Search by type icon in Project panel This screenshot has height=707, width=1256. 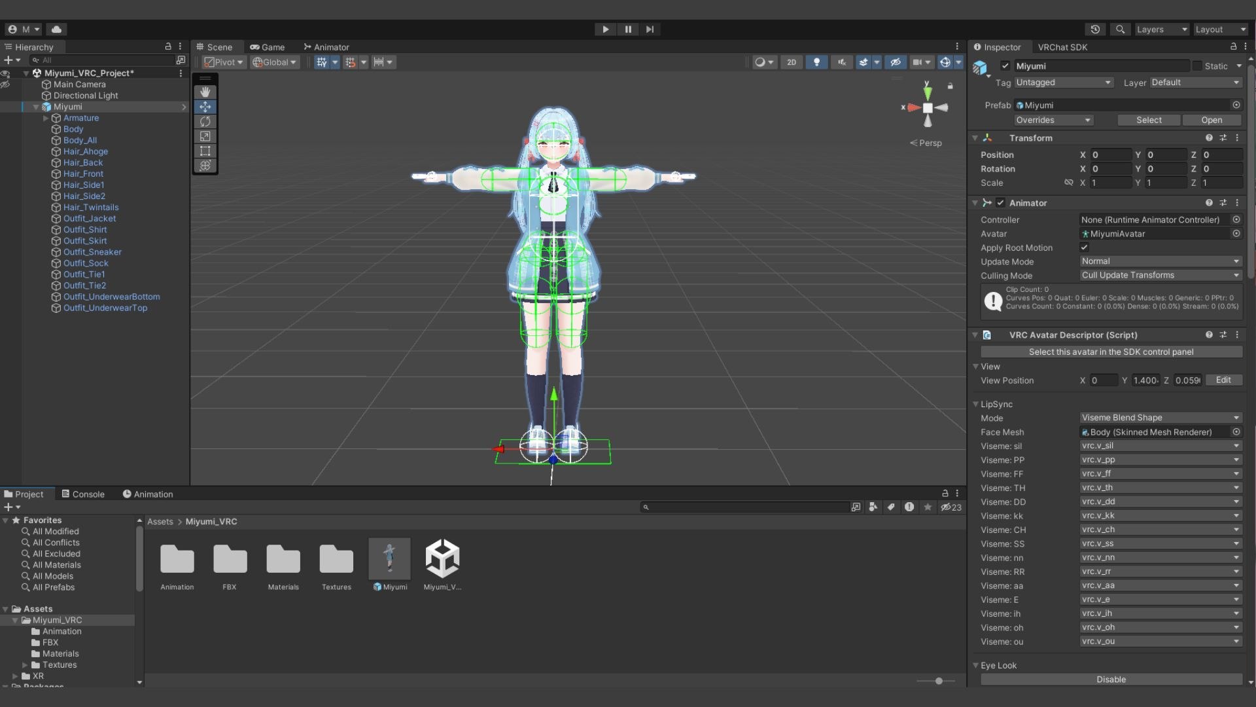click(x=873, y=507)
